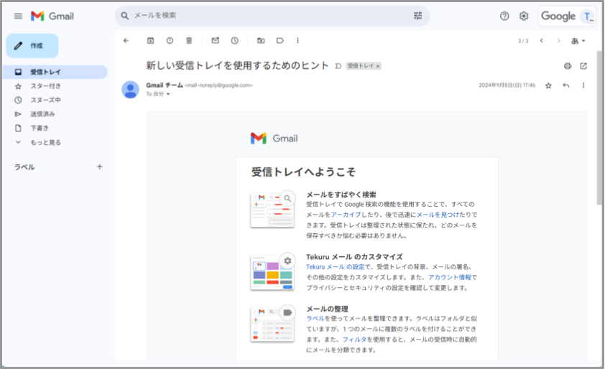
Task: Open the フィルタ link
Action: pos(354,340)
